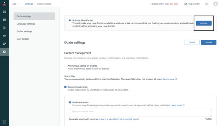The height and width of the screenshot is (126, 221).
Task: Open Spam filter Learn more link
Action: (170, 79)
